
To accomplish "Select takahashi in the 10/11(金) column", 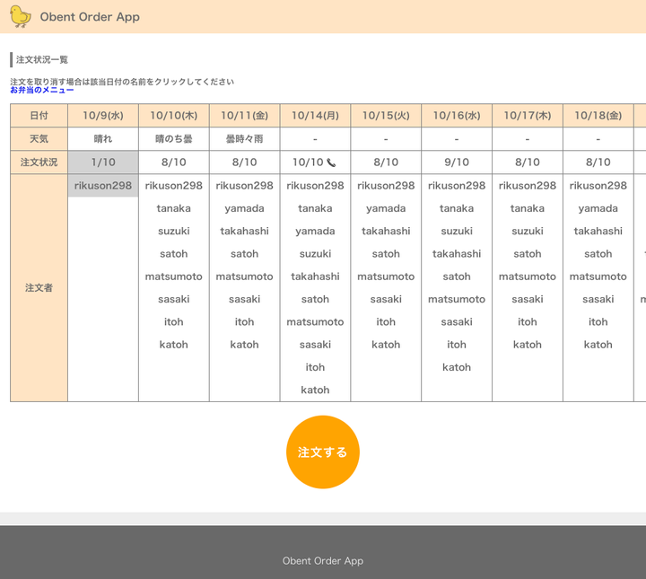I will tap(245, 232).
